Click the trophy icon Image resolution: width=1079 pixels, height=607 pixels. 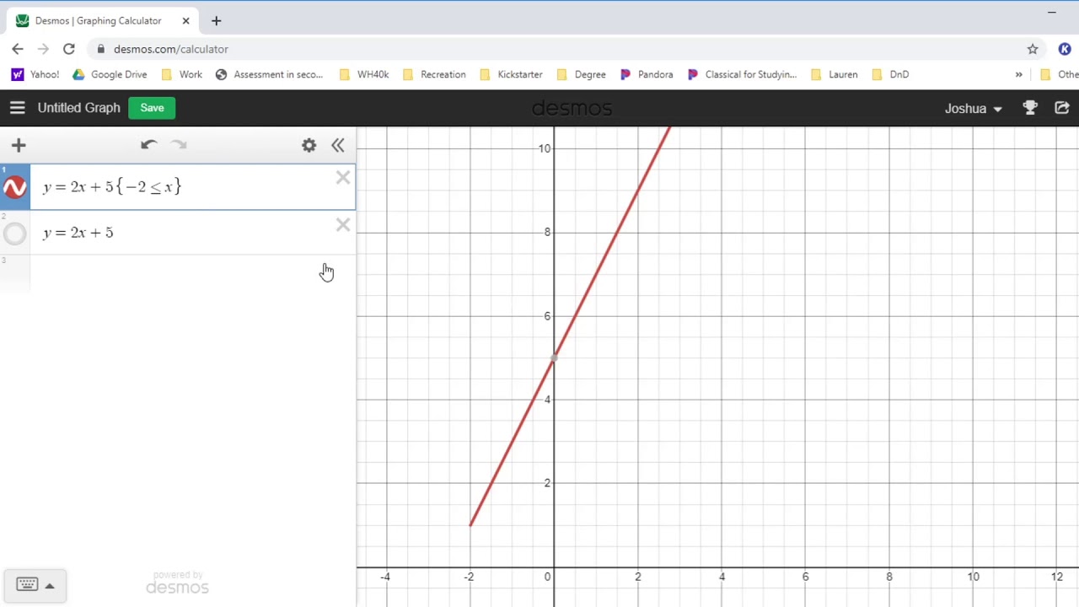pos(1030,108)
